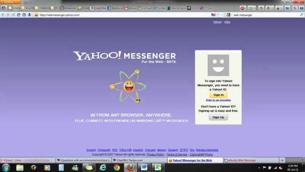Click the Sign Up button
Image resolution: width=305 pixels, height=172 pixels.
point(218,117)
